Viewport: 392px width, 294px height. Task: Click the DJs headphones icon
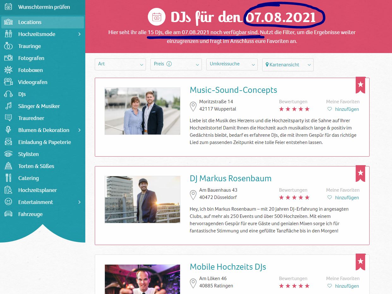pyautogui.click(x=8, y=94)
